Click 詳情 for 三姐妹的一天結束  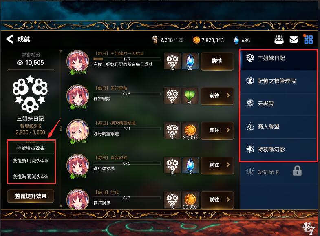(x=217, y=61)
